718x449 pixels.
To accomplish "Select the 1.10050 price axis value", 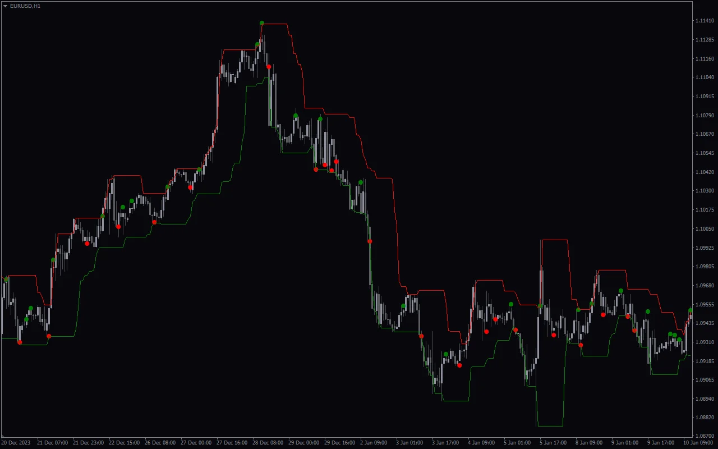I will point(704,228).
